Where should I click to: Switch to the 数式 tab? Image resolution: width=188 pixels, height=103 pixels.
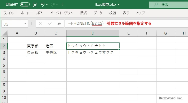(84, 13)
